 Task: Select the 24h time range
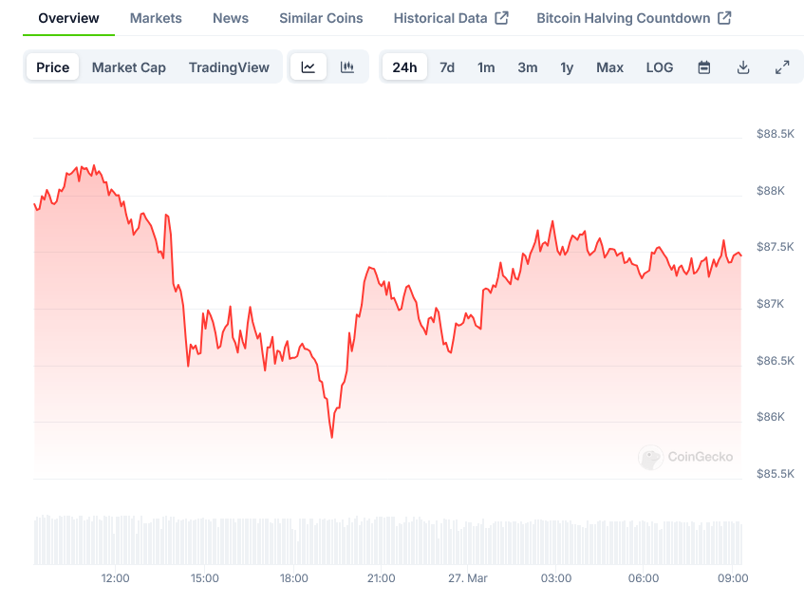coord(404,67)
